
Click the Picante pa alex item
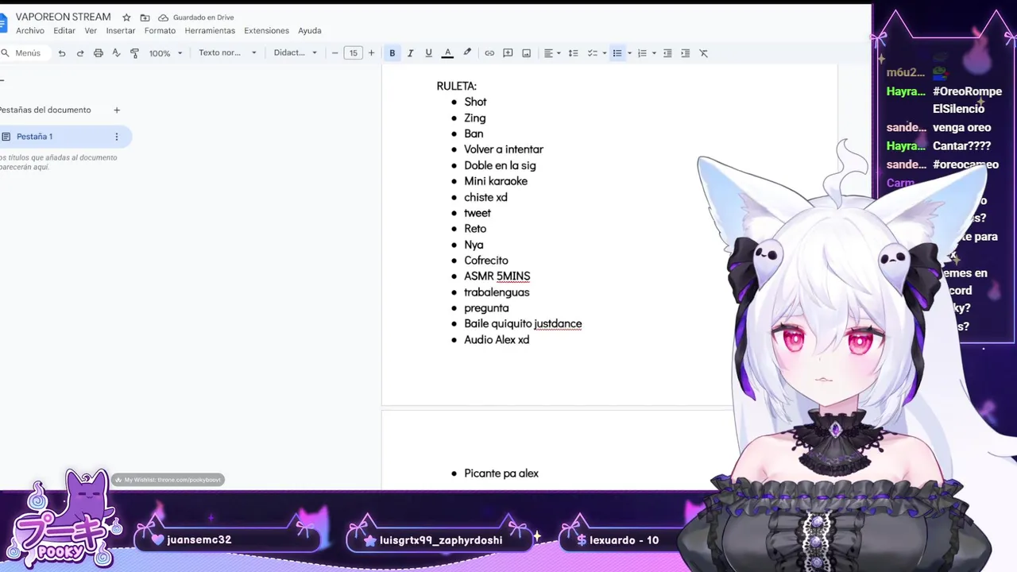click(x=501, y=473)
